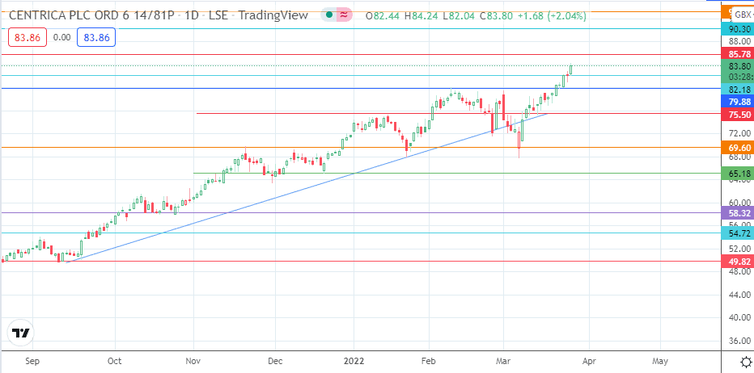The width and height of the screenshot is (754, 373).
Task: Click the TradingView logo badge
Action: [21, 333]
